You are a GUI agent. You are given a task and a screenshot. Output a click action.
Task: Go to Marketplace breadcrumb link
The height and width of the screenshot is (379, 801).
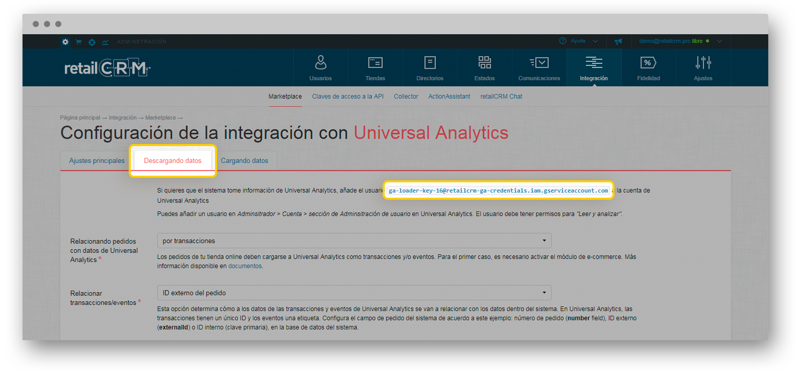161,117
